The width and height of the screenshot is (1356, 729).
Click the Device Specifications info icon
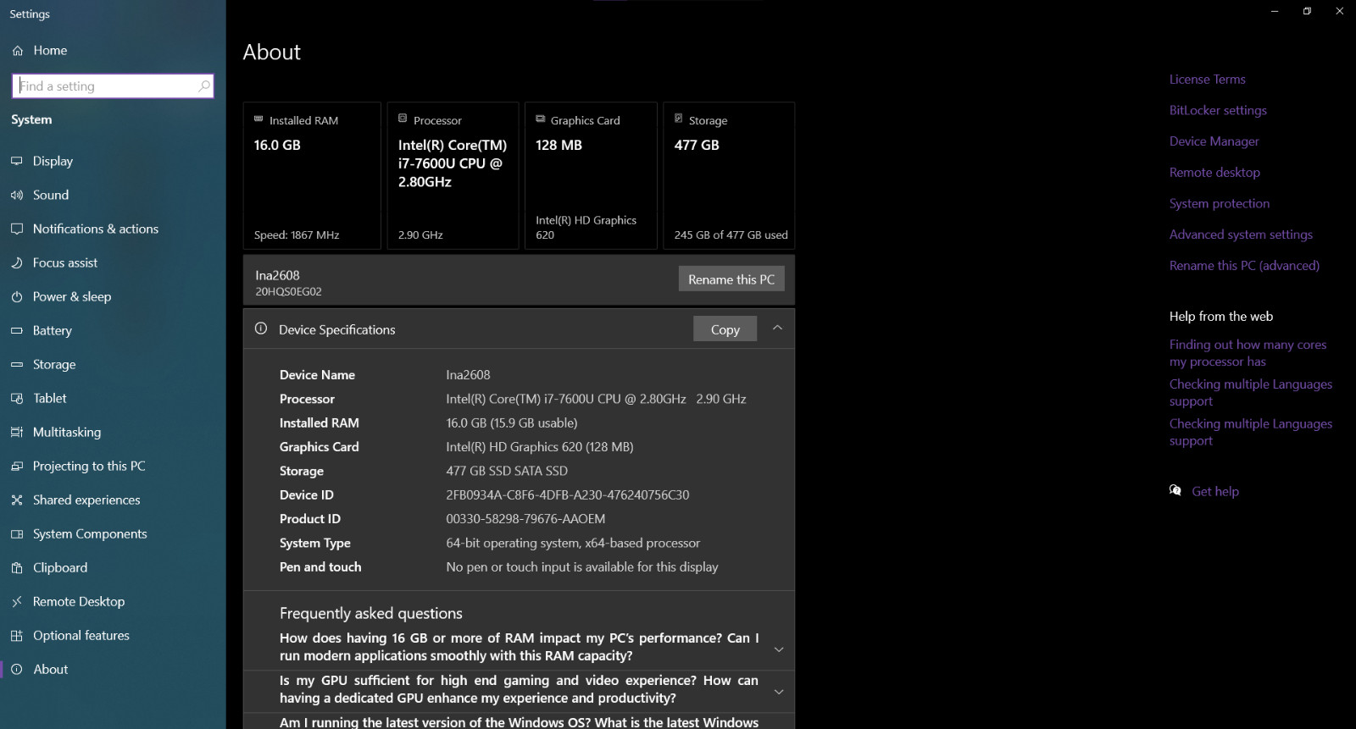click(x=261, y=329)
